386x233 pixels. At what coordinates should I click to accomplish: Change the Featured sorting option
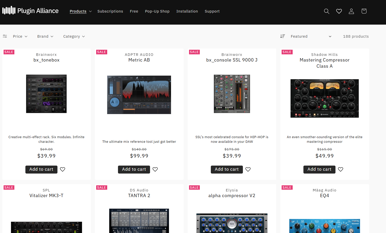(310, 36)
